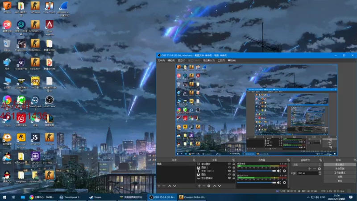This screenshot has width=357, height=201.
Task: Open the 编辑(E) menu in OBS
Action: pyautogui.click(x=171, y=61)
